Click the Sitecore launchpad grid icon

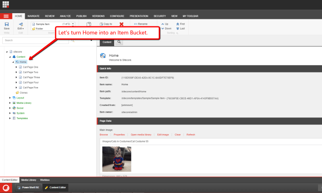pos(6,4)
